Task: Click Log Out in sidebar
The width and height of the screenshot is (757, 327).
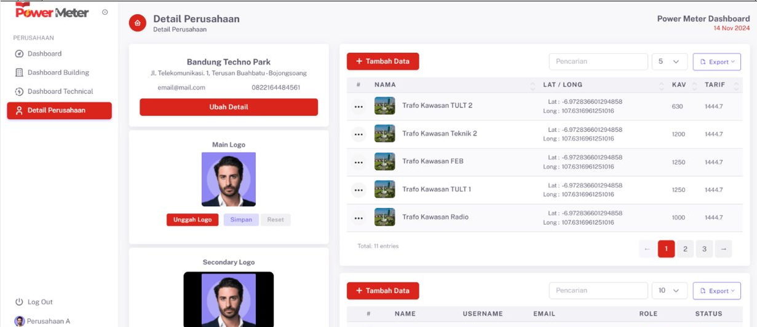Action: pyautogui.click(x=34, y=302)
